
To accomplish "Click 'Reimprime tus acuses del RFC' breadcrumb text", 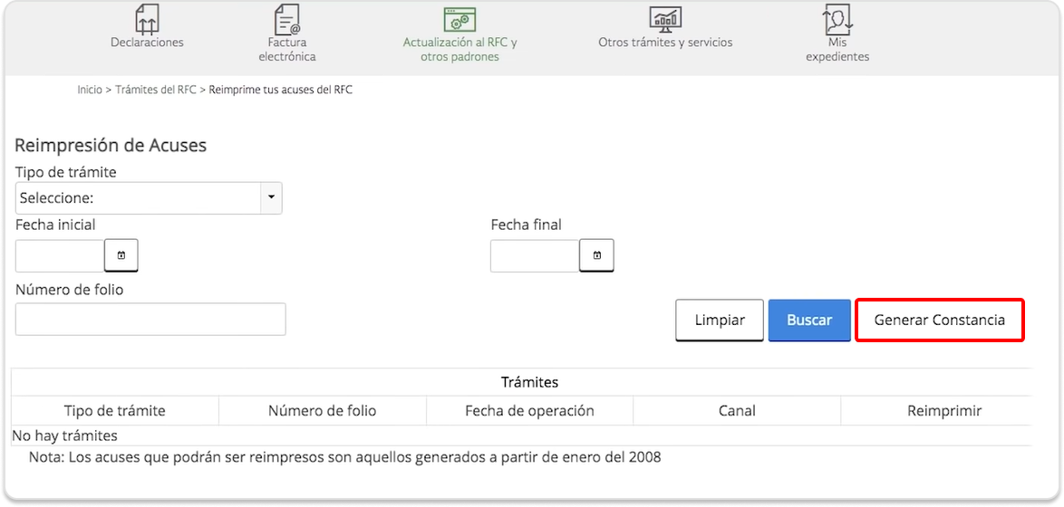I will tap(281, 90).
